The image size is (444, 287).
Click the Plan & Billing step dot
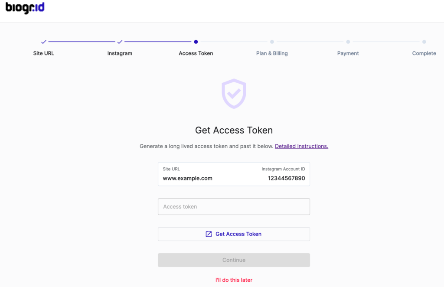[x=272, y=42]
